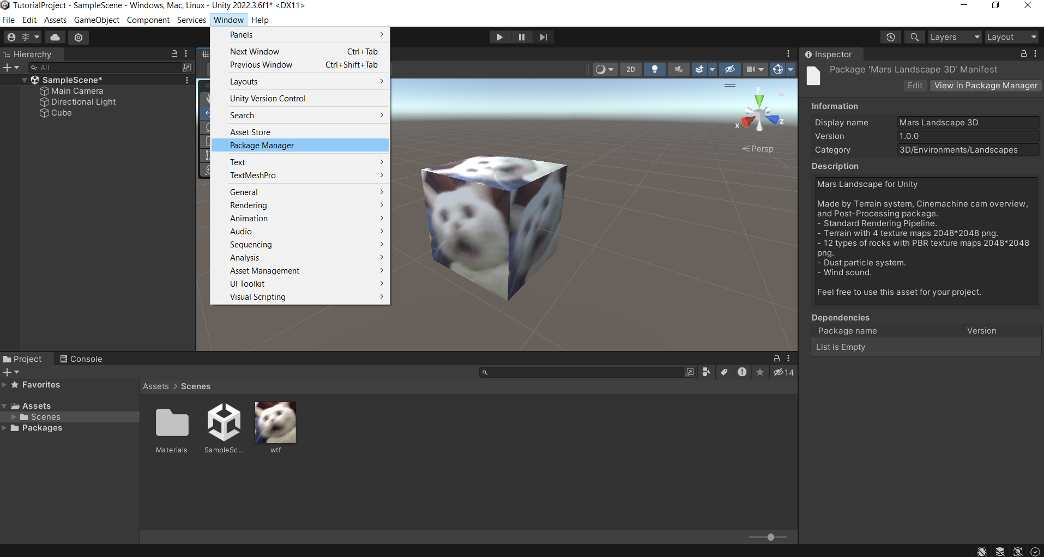Toggle Project panel lock
Screen dimensions: 1044x557
click(x=777, y=358)
